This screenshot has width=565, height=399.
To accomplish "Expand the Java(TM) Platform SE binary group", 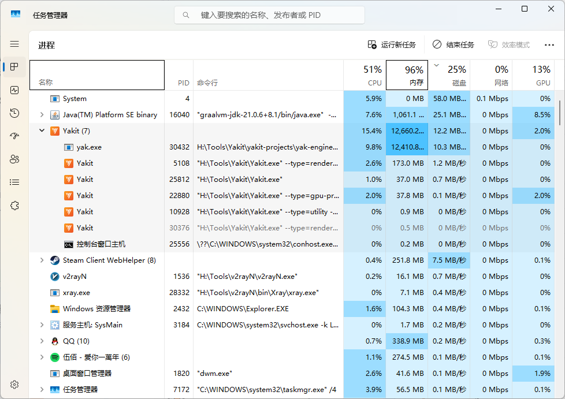I will coord(42,115).
